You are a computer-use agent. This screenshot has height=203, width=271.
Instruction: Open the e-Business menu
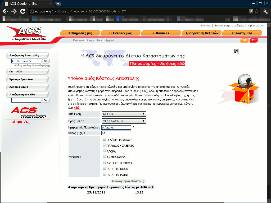[x=161, y=33]
